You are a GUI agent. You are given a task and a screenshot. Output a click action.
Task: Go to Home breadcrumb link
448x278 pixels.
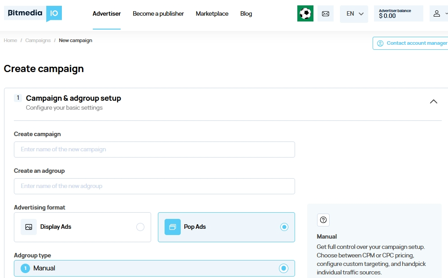10,40
